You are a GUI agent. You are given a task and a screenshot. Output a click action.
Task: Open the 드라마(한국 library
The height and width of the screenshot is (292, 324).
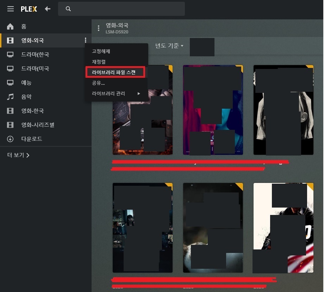pos(35,55)
